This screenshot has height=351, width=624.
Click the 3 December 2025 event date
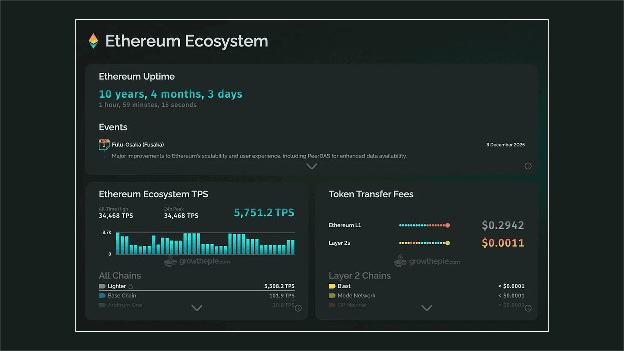(x=506, y=145)
